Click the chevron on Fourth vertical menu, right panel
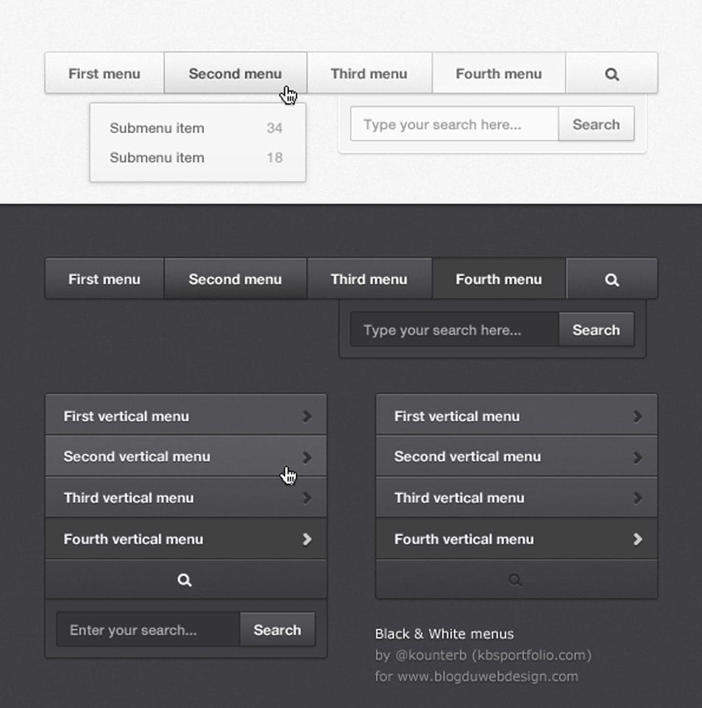This screenshot has height=708, width=702. click(638, 539)
